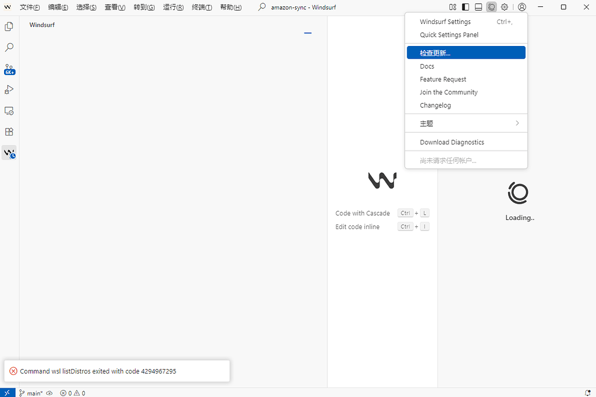The width and height of the screenshot is (596, 397).
Task: Open the 查看(V) menu
Action: point(115,7)
